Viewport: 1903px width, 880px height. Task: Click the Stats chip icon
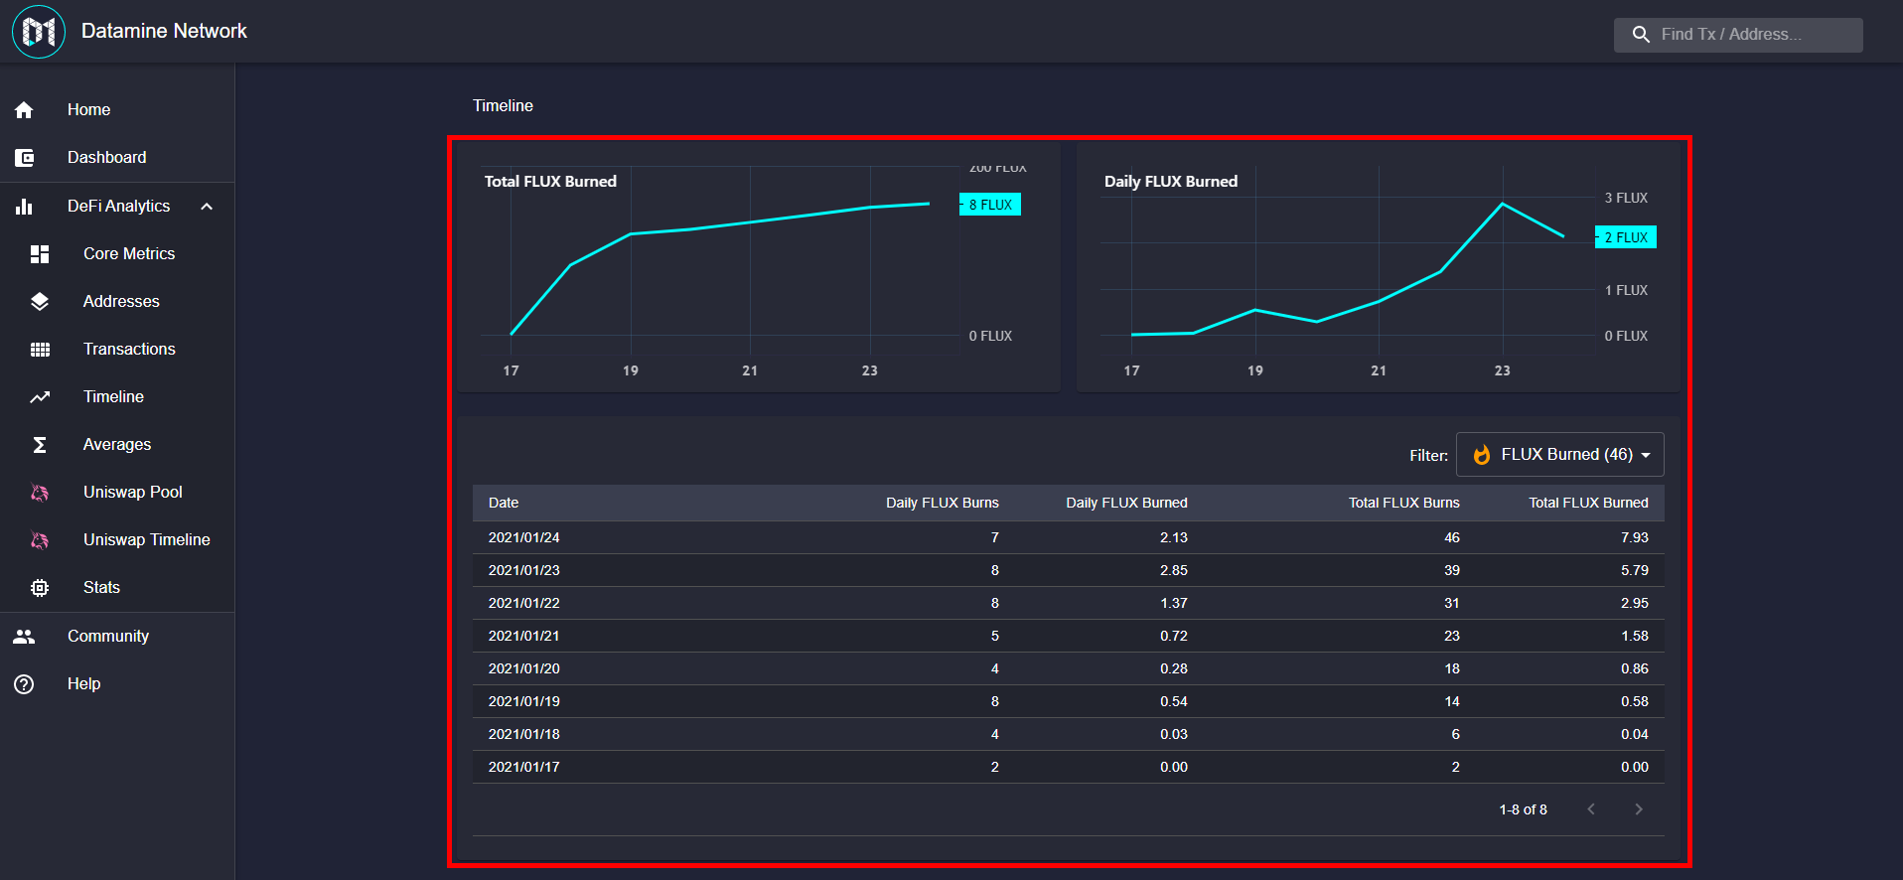[x=40, y=588]
